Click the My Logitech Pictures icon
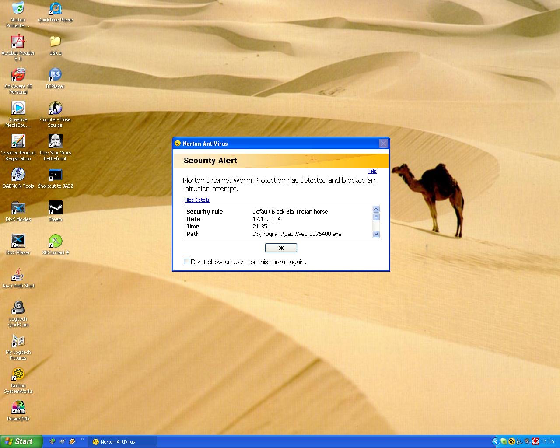560x448 pixels. [18, 346]
